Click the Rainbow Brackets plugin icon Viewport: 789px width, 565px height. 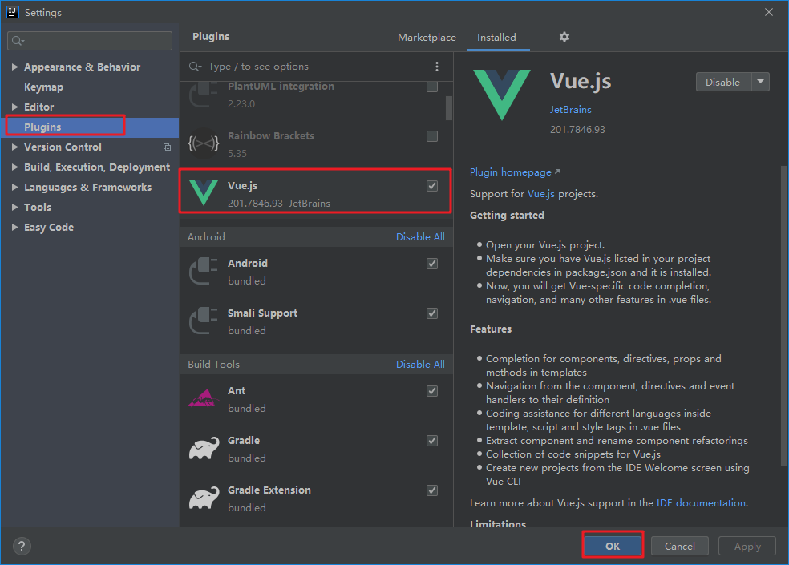coord(204,144)
